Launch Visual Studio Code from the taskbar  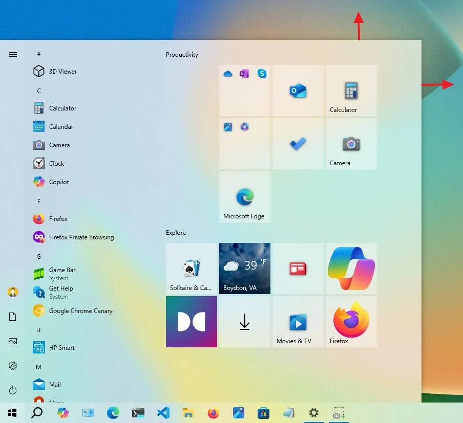point(163,413)
